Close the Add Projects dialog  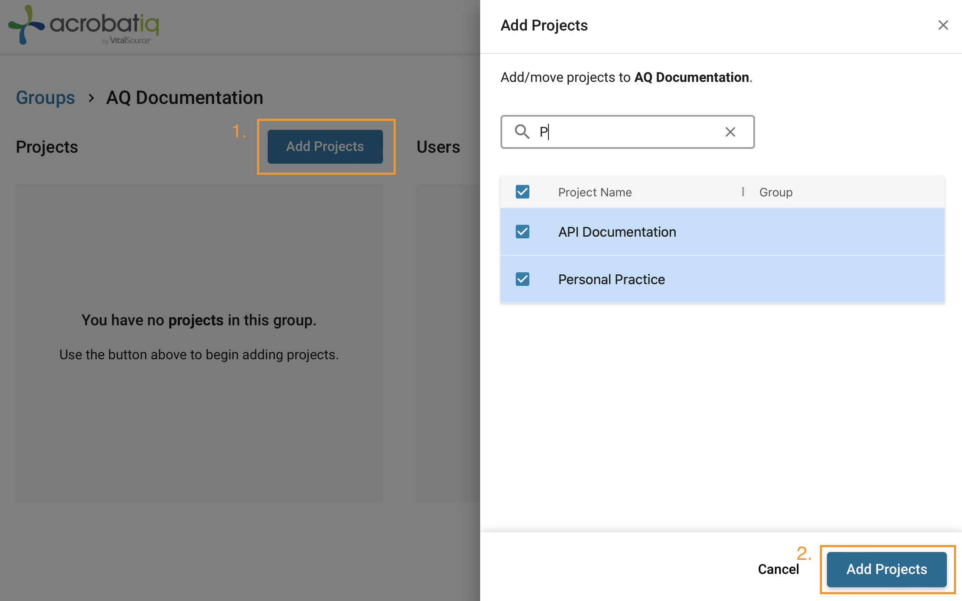pyautogui.click(x=943, y=25)
